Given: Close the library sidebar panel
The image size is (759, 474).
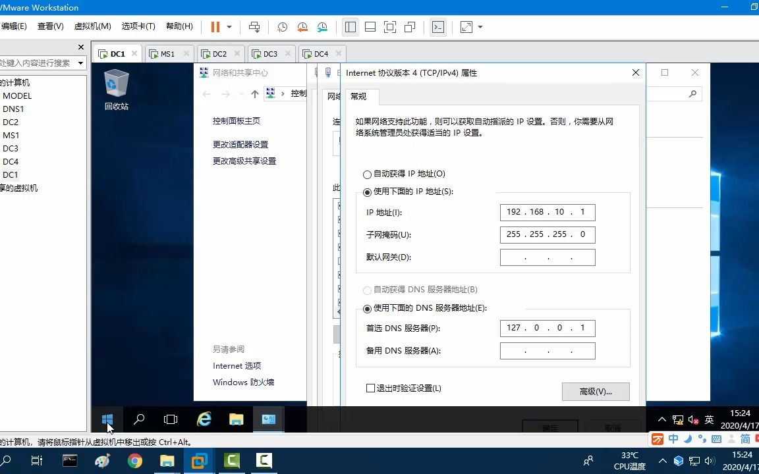Looking at the screenshot, I should 81,47.
